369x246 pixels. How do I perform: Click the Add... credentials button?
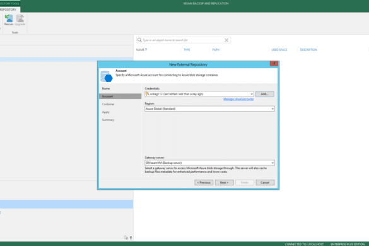point(264,94)
